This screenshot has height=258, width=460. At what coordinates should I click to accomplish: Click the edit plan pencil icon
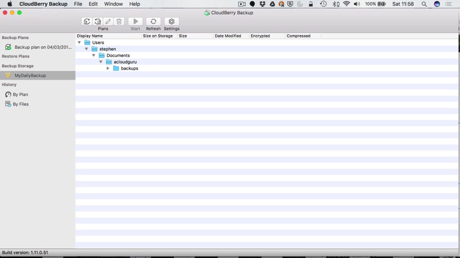coord(108,22)
